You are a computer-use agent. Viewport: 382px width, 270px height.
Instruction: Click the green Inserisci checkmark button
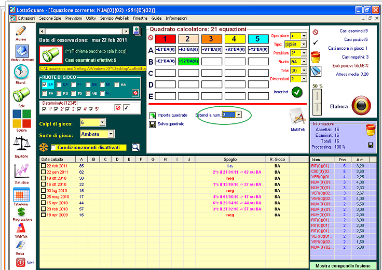pyautogui.click(x=297, y=92)
